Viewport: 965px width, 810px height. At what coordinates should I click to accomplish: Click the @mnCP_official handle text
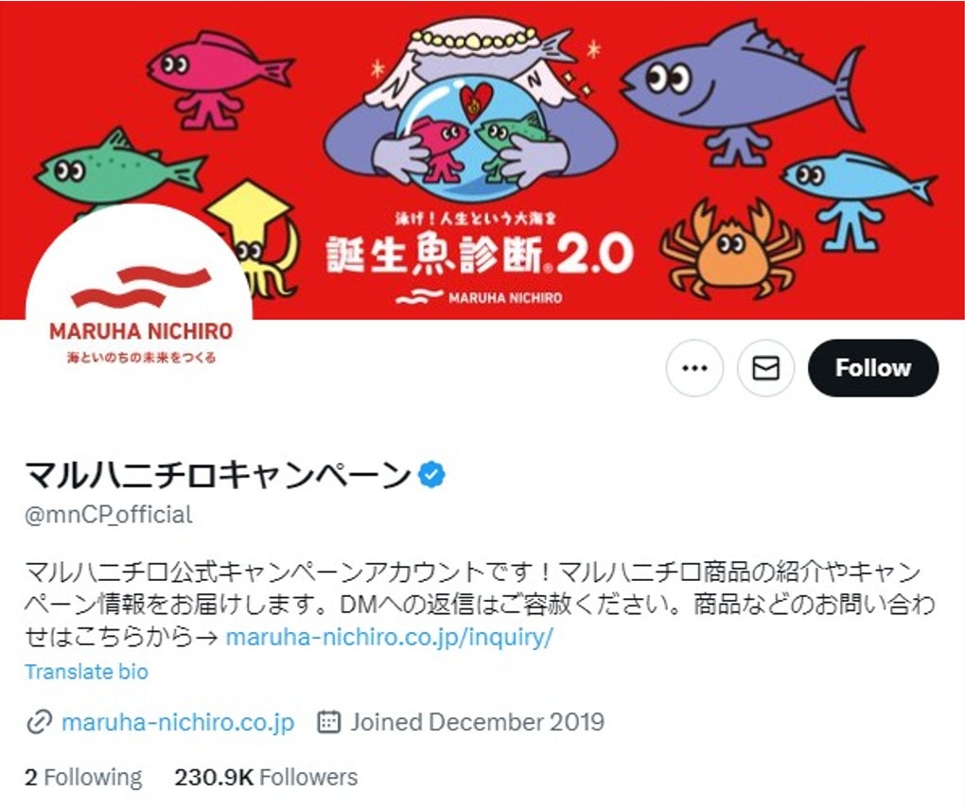tap(108, 515)
